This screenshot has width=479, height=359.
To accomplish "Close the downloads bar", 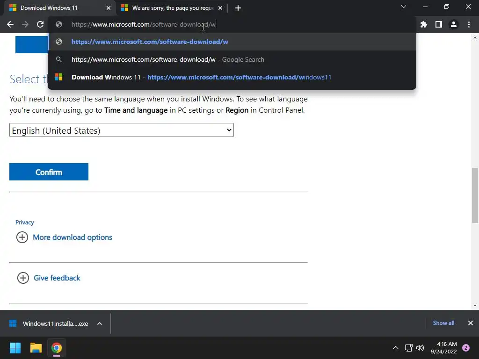I will pos(471,323).
